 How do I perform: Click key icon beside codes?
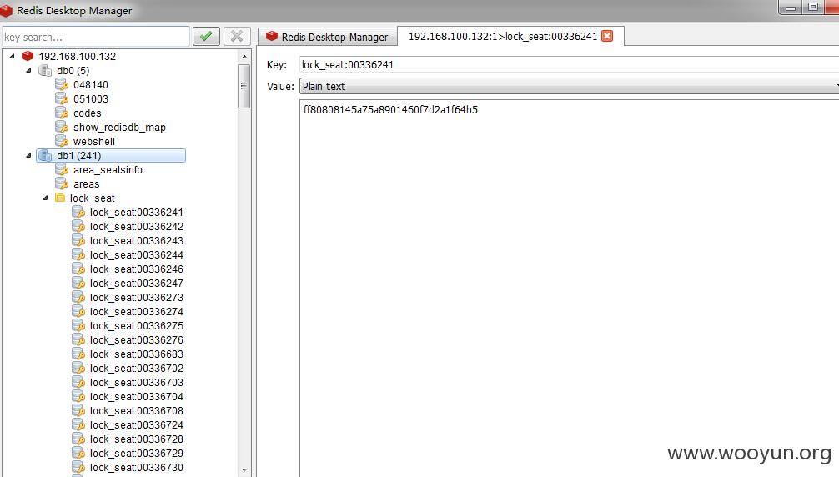tap(62, 113)
